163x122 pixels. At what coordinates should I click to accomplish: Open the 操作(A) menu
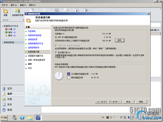click(14, 5)
